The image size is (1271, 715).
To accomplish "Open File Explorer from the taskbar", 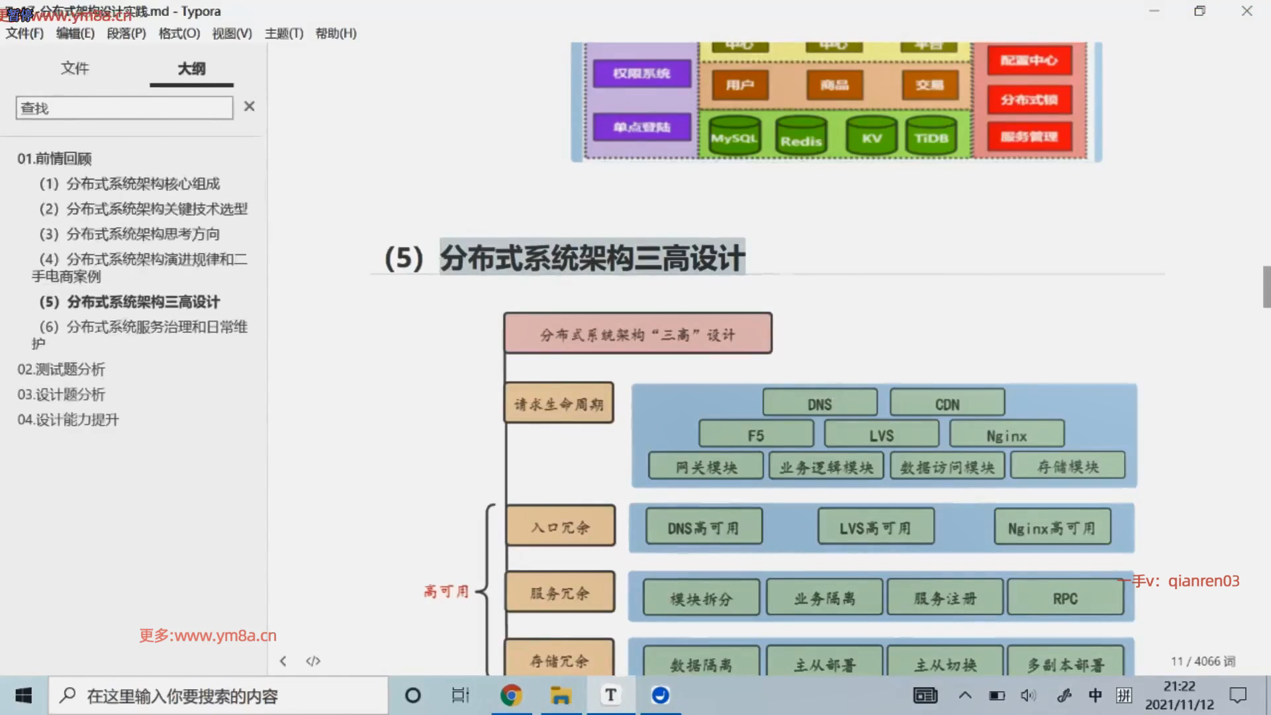I will [561, 695].
